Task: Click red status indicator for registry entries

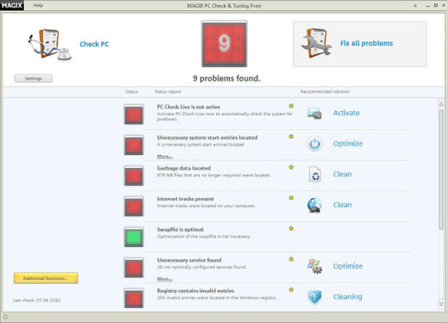Action: click(134, 298)
